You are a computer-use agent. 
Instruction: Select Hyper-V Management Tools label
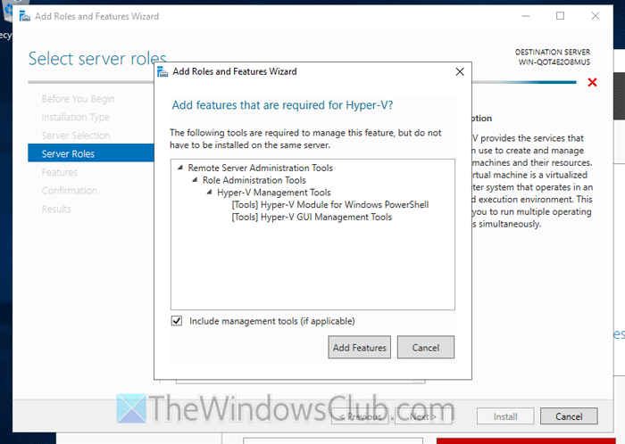click(x=274, y=193)
